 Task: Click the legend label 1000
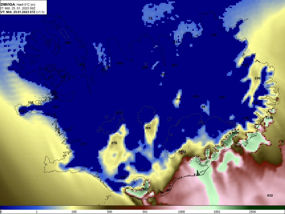(181, 212)
